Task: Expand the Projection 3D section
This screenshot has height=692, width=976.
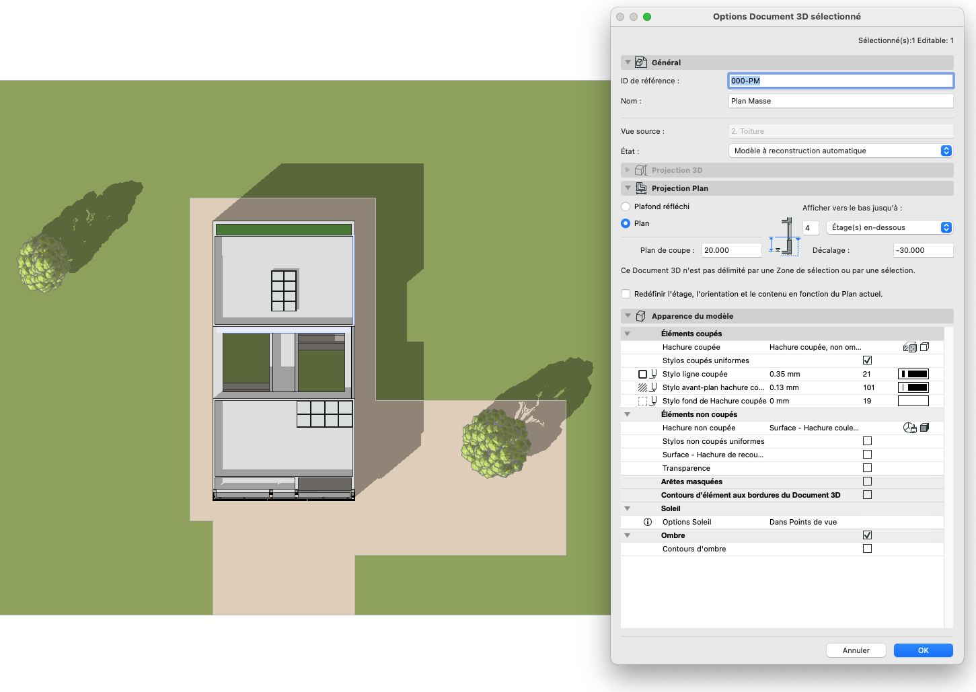Action: (628, 170)
